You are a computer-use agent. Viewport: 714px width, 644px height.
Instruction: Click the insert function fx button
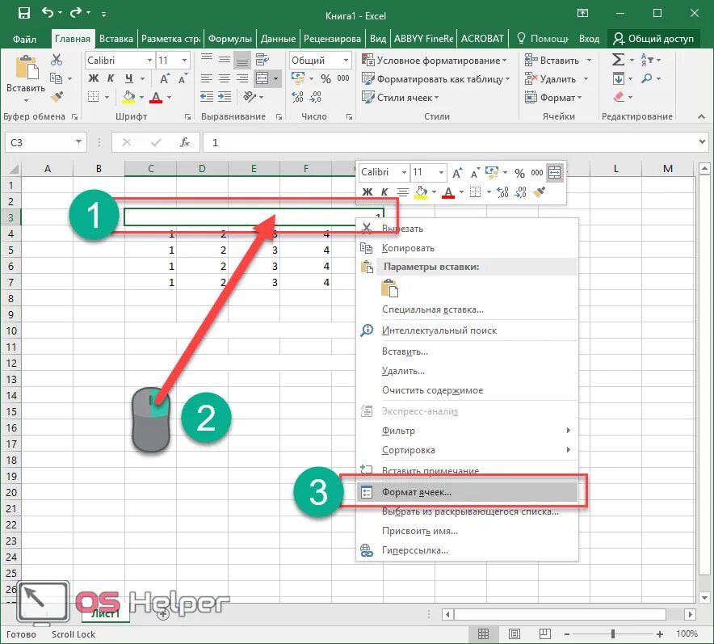click(x=184, y=142)
